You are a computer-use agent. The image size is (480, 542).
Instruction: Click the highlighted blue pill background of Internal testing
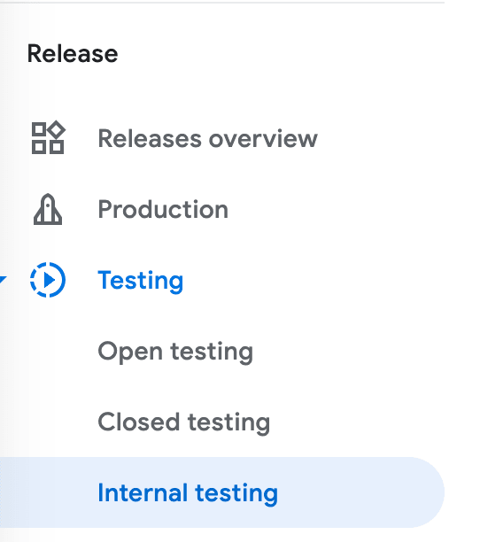point(222,492)
